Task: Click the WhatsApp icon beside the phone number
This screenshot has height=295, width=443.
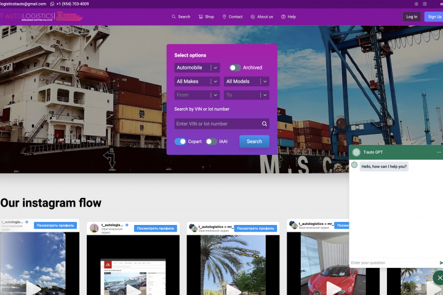Action: [x=52, y=4]
